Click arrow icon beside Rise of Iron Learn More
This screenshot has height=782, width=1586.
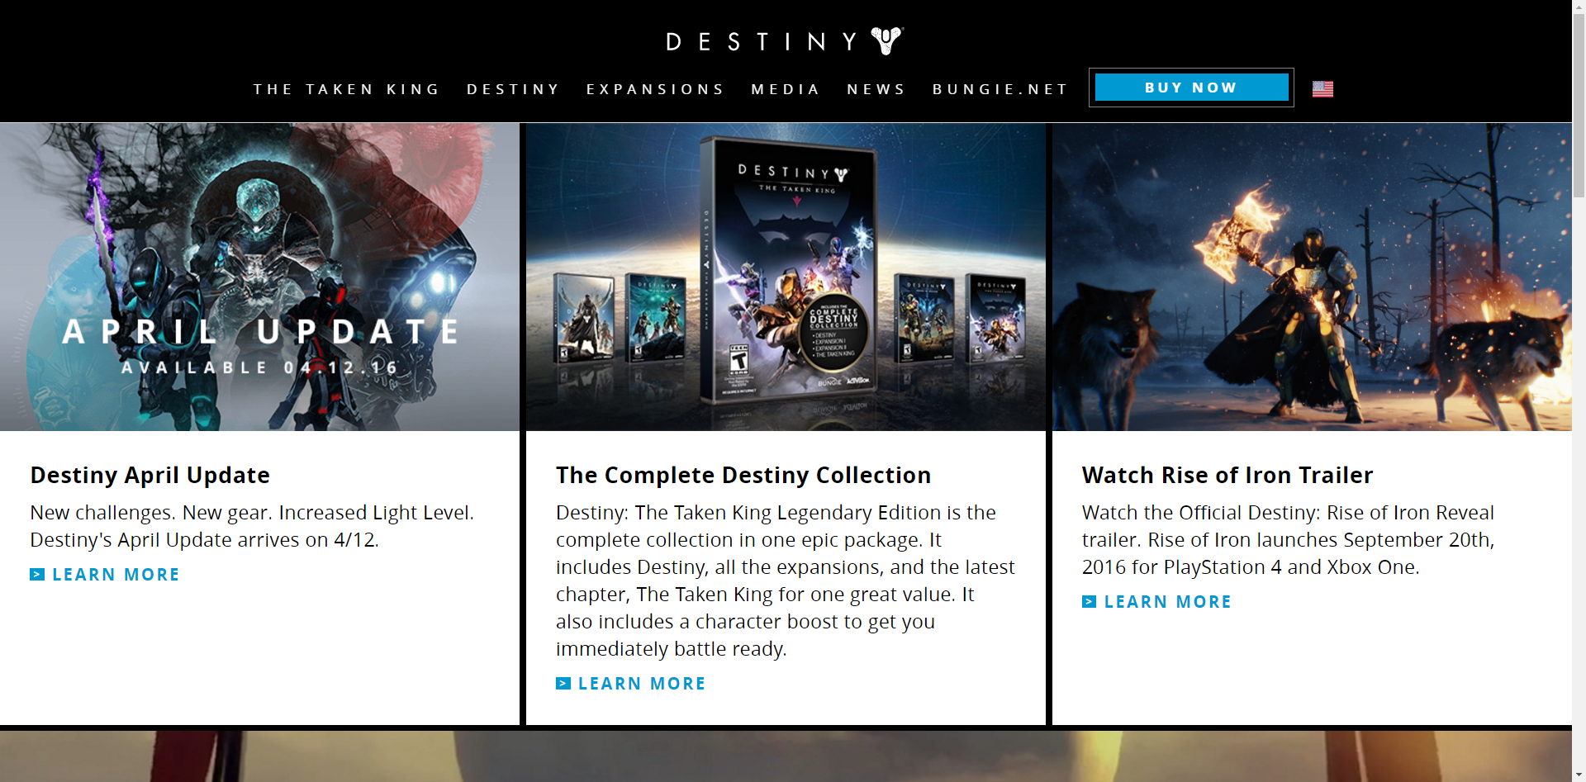click(x=1090, y=602)
